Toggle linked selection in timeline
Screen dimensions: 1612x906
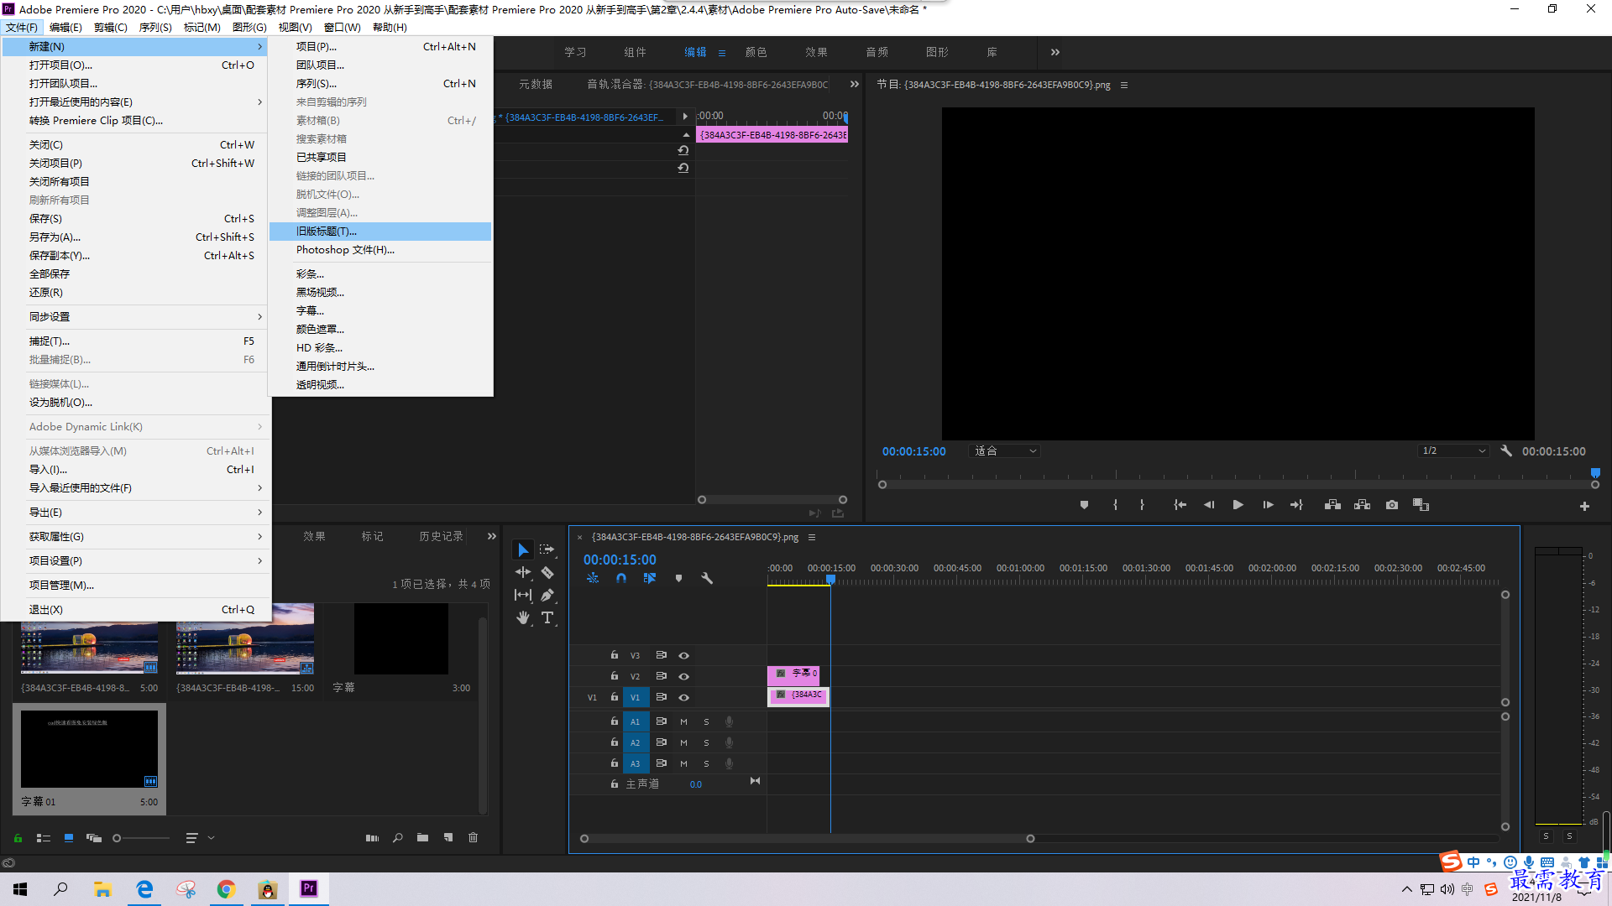coord(650,578)
